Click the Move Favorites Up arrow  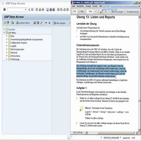49,23
